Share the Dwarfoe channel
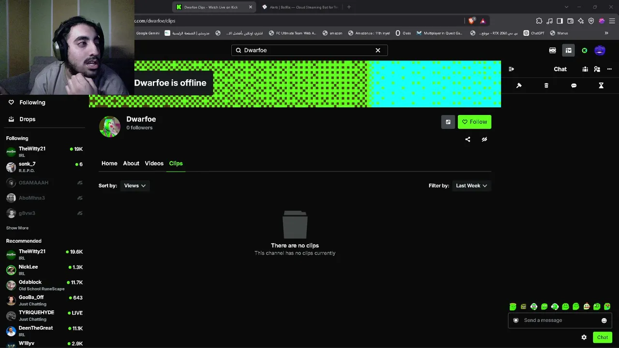This screenshot has height=348, width=619. [468, 139]
